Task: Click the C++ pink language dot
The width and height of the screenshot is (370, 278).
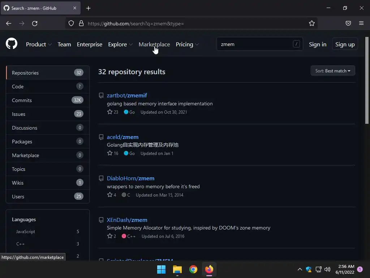Action: pyautogui.click(x=124, y=236)
